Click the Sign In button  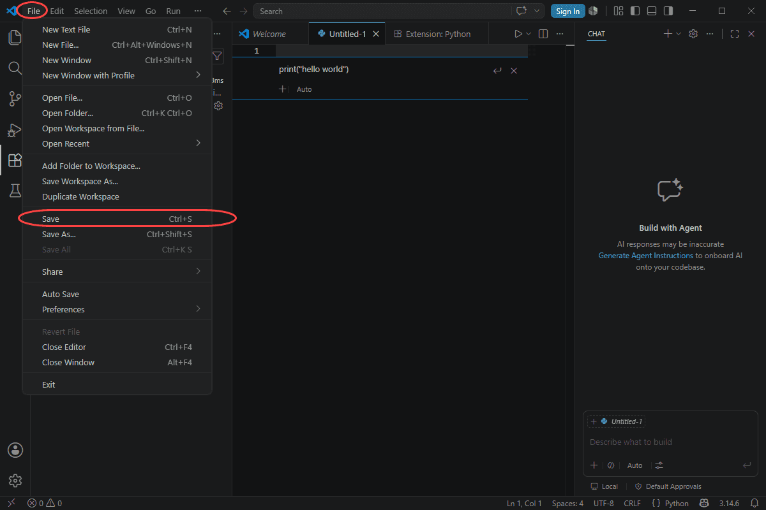point(567,11)
